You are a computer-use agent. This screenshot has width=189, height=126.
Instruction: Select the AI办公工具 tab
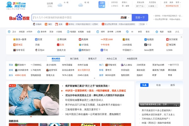tap(112, 59)
